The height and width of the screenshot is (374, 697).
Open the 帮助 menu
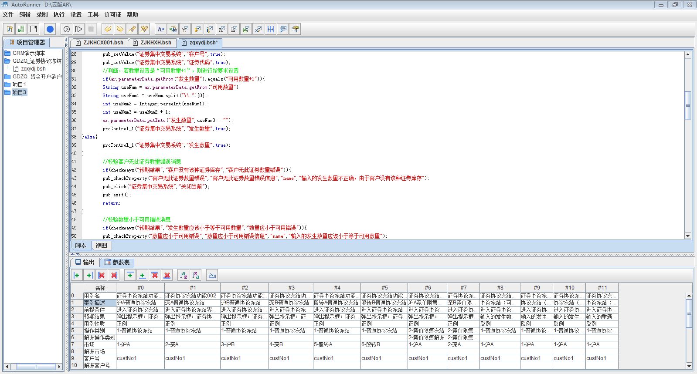(132, 14)
